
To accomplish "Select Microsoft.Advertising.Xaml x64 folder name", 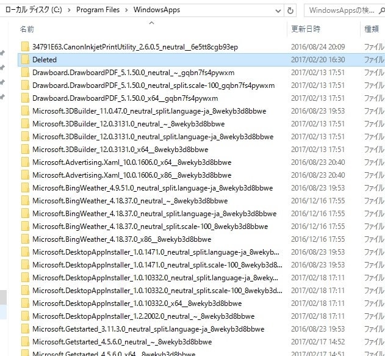I will coord(132,162).
